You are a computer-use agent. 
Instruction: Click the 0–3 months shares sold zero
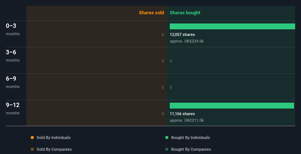163,34
